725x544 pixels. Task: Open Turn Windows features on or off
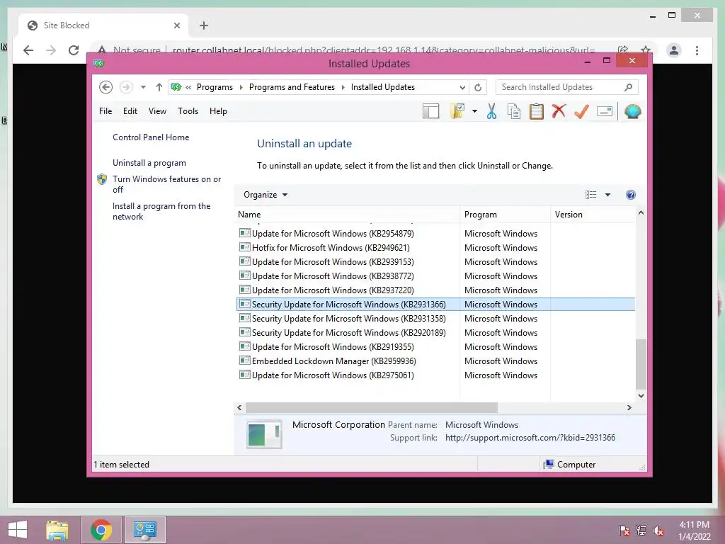[166, 184]
